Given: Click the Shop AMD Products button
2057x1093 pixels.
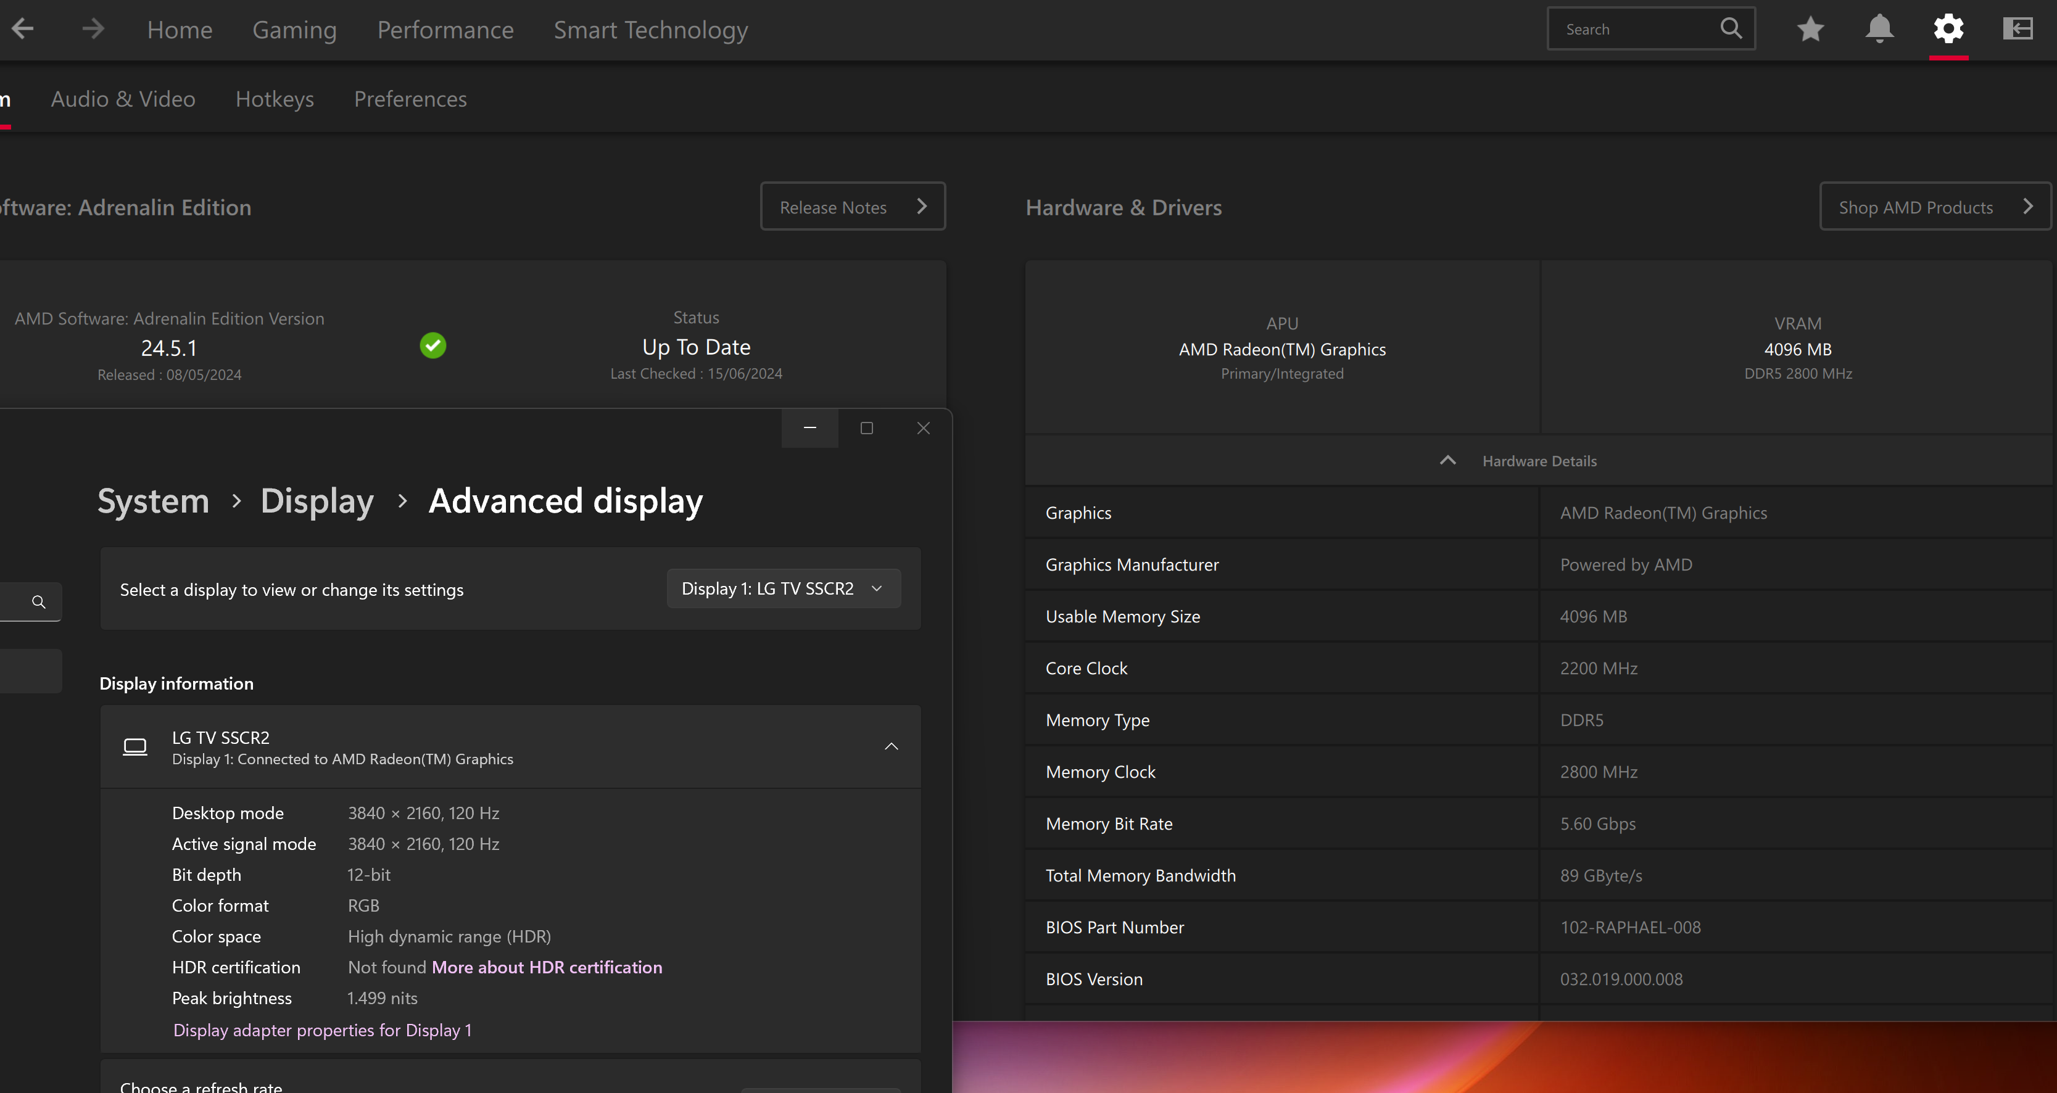Looking at the screenshot, I should 1934,207.
